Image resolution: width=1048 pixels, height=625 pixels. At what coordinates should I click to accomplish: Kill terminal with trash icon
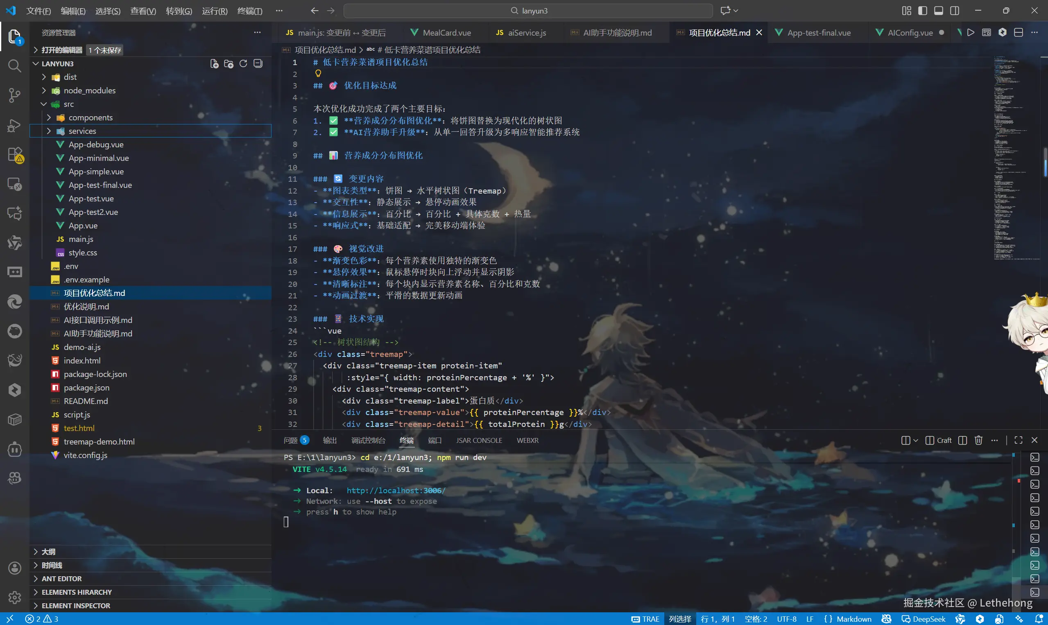(x=978, y=440)
